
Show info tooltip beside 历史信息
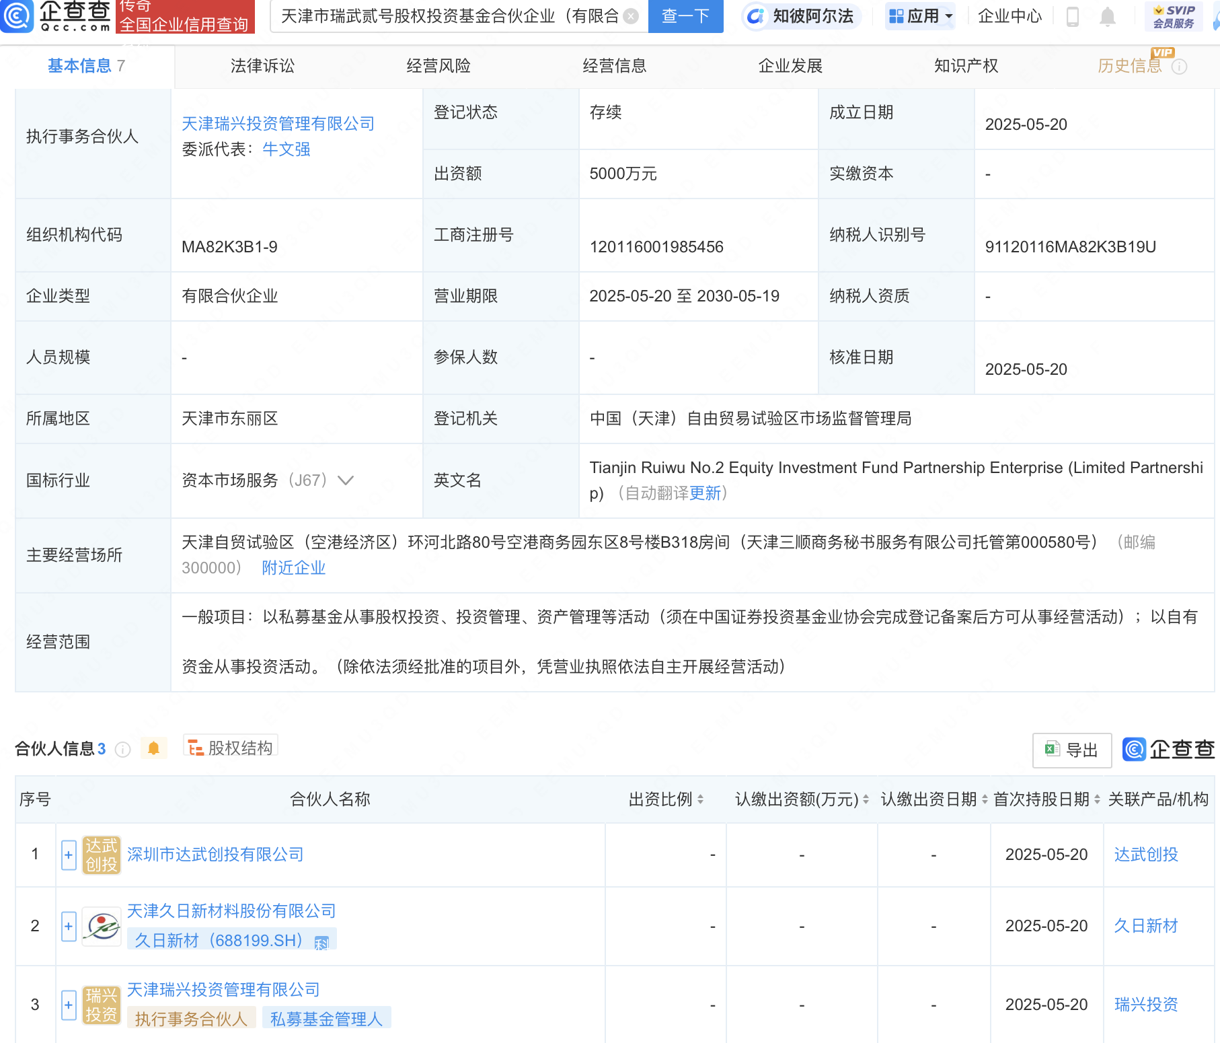pyautogui.click(x=1179, y=67)
